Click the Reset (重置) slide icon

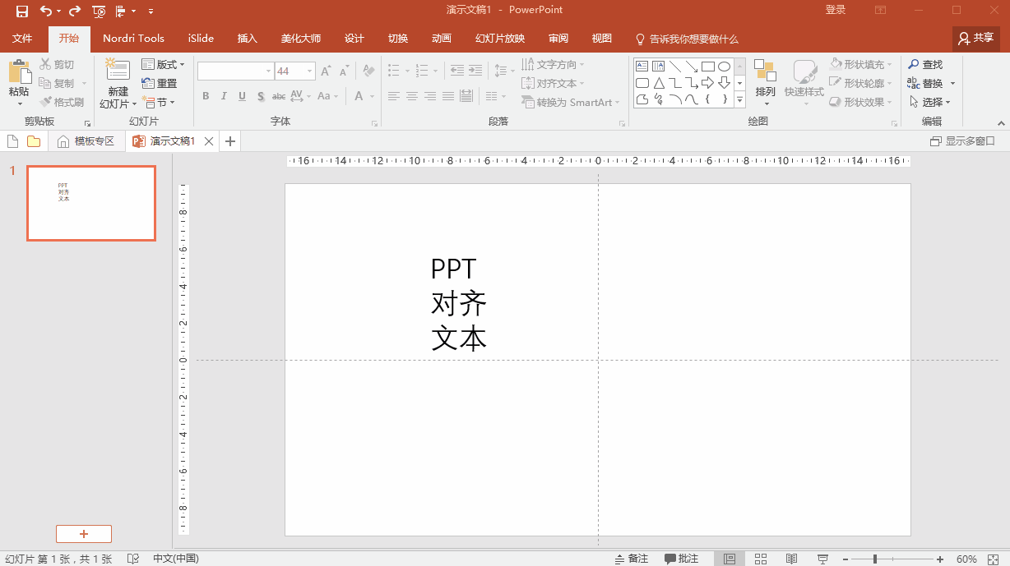pyautogui.click(x=148, y=83)
